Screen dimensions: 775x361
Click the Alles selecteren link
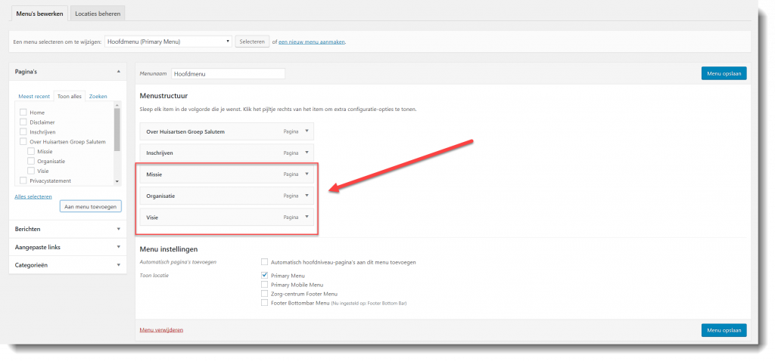[x=33, y=196]
